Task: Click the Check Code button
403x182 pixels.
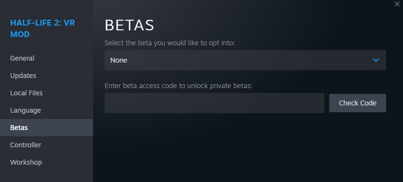Action: [x=358, y=103]
